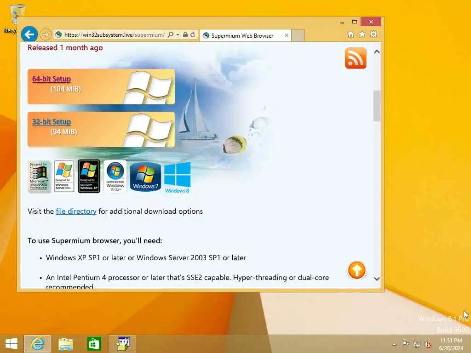Click the Windows 2000 Professional badge
The height and width of the screenshot is (353, 471).
pyautogui.click(x=39, y=176)
